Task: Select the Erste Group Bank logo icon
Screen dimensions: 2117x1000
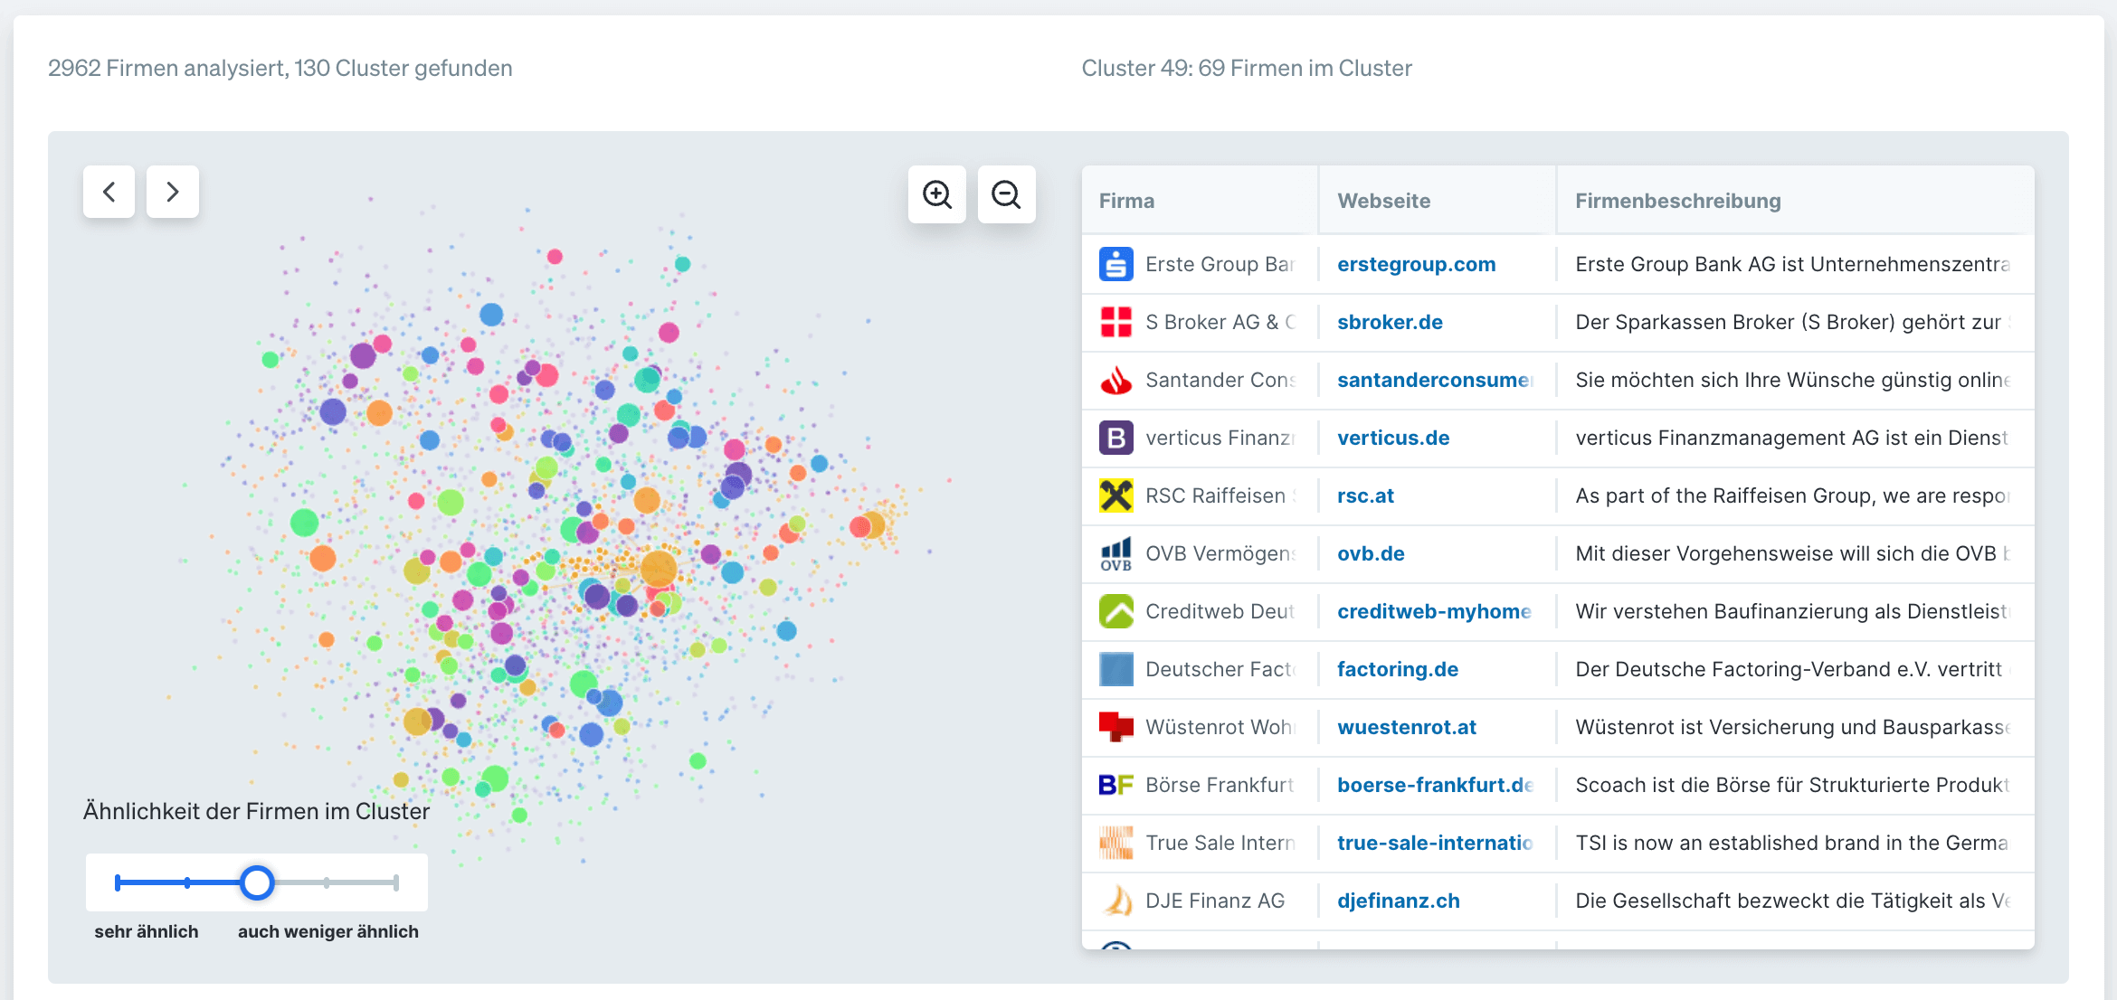Action: point(1117,264)
